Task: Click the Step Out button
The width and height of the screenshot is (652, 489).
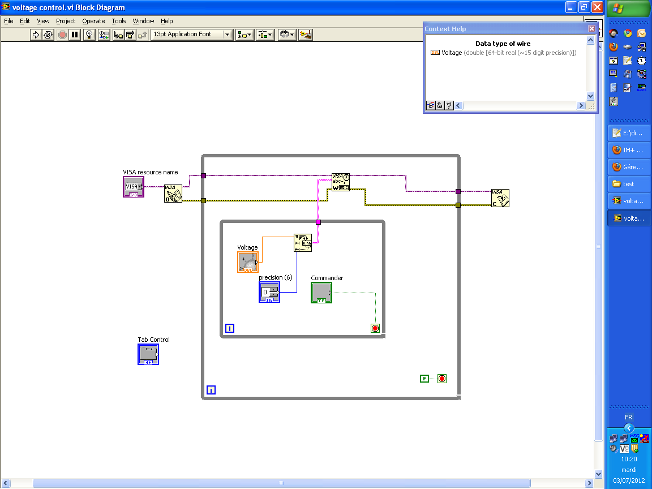Action: (143, 35)
